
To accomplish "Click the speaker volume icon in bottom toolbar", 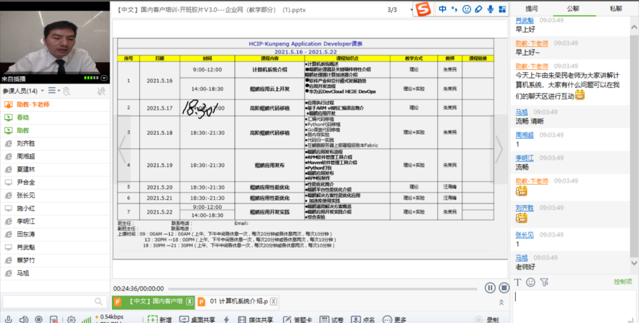I will 24,319.
